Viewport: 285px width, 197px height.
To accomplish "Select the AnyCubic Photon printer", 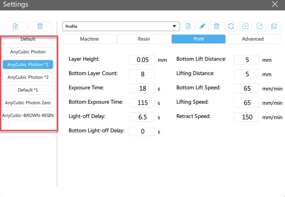I will 28,52.
